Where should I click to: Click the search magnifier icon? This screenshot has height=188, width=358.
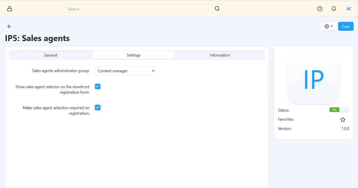(x=217, y=9)
